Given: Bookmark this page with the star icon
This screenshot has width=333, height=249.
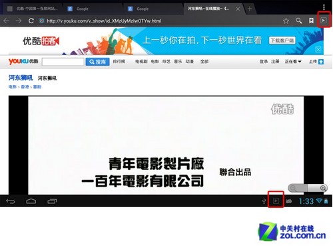Looking at the screenshot, I should click(286, 21).
